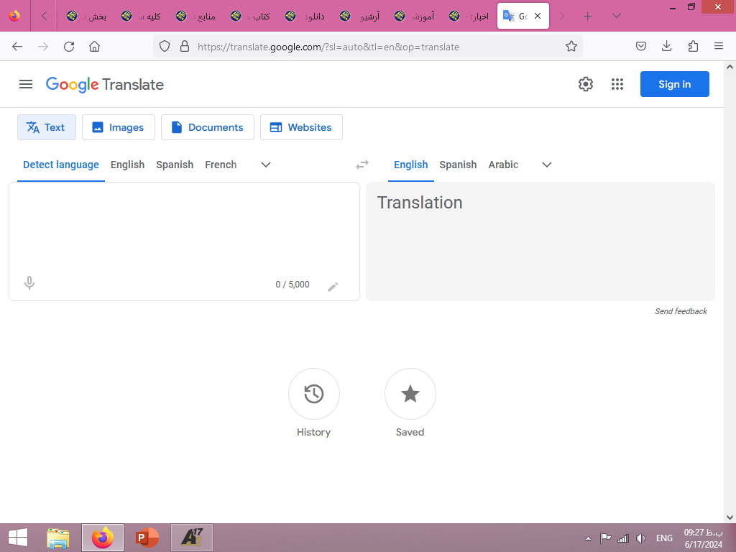
Task: Choose French as source language
Action: coord(221,165)
